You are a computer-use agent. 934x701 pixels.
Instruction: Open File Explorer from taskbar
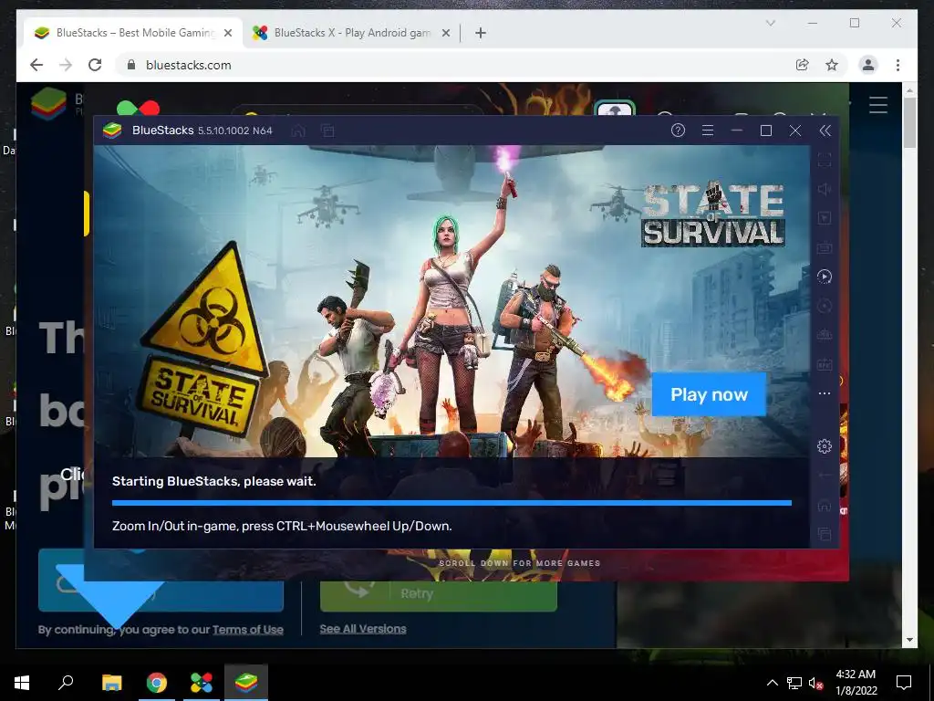coord(111,683)
